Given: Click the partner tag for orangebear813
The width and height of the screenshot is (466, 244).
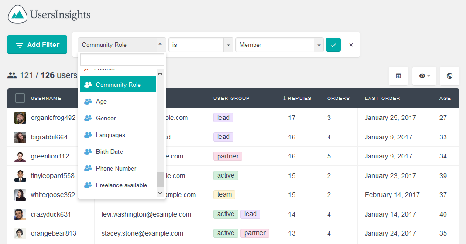Looking at the screenshot, I should pos(255,233).
